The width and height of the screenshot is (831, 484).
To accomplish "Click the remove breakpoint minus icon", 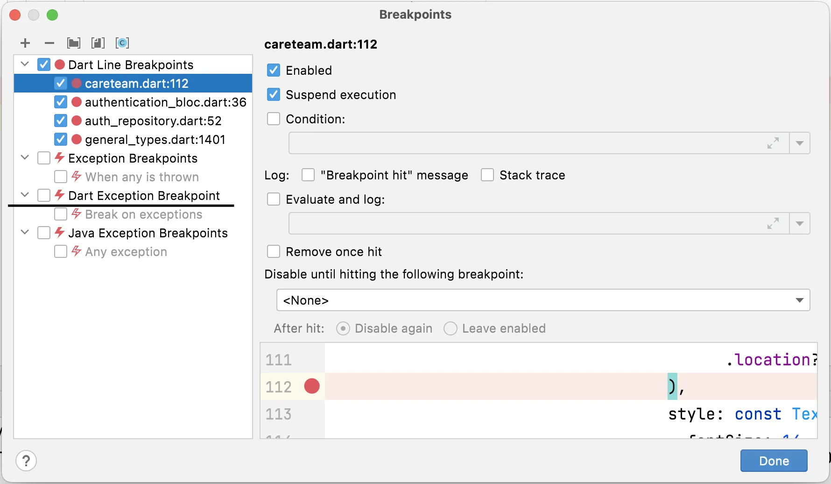I will [49, 43].
